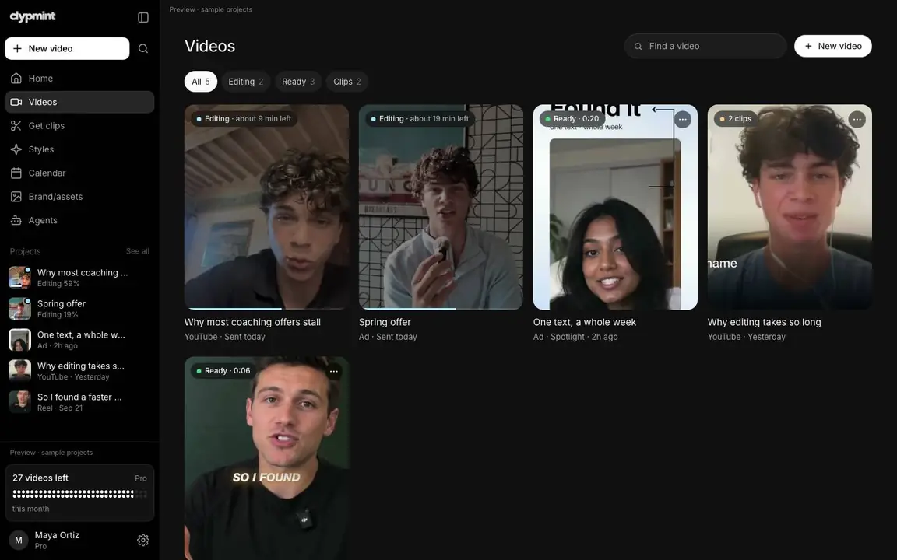The height and width of the screenshot is (560, 897).
Task: Open the SO I FOUND video thumbnail
Action: click(266, 458)
